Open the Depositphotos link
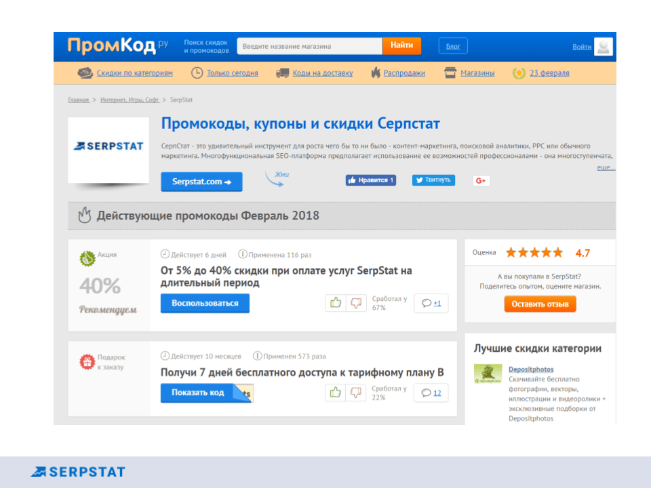The width and height of the screenshot is (651, 488). coord(531,369)
